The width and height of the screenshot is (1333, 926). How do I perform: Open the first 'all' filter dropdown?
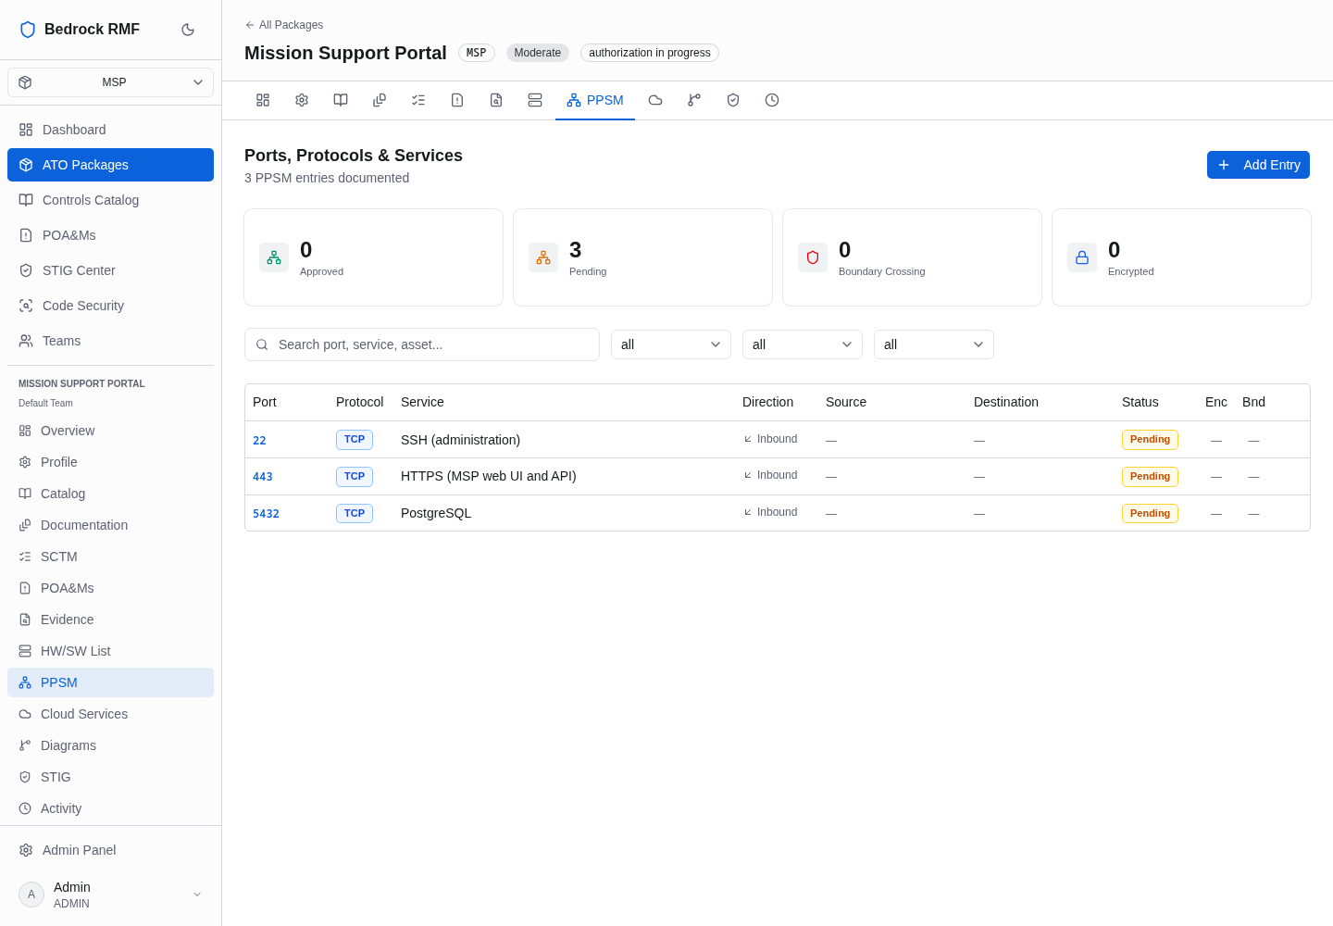pos(671,344)
